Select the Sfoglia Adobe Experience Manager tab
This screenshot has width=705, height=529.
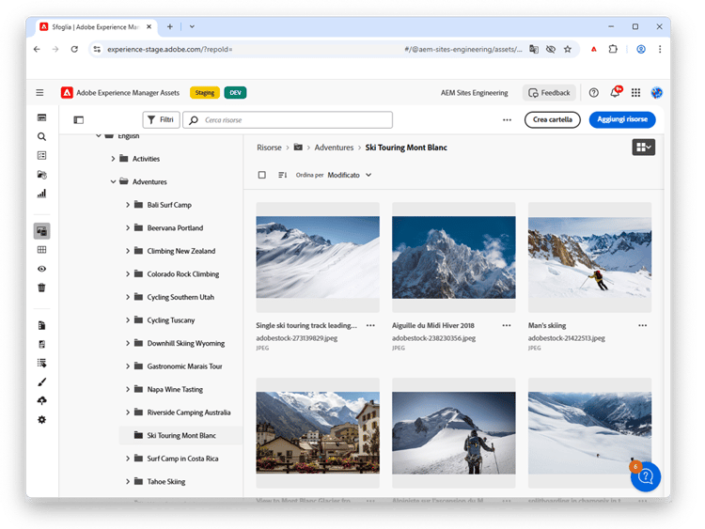click(96, 27)
